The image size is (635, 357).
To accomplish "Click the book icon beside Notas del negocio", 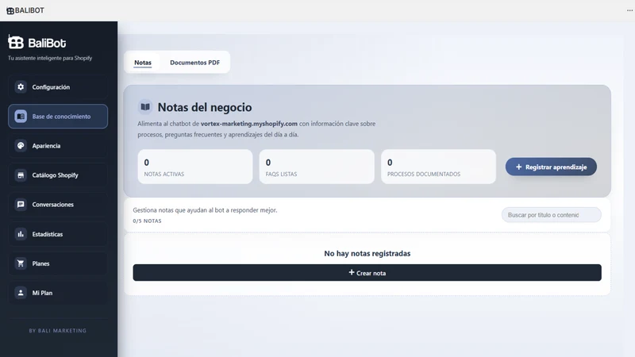I will tap(145, 107).
